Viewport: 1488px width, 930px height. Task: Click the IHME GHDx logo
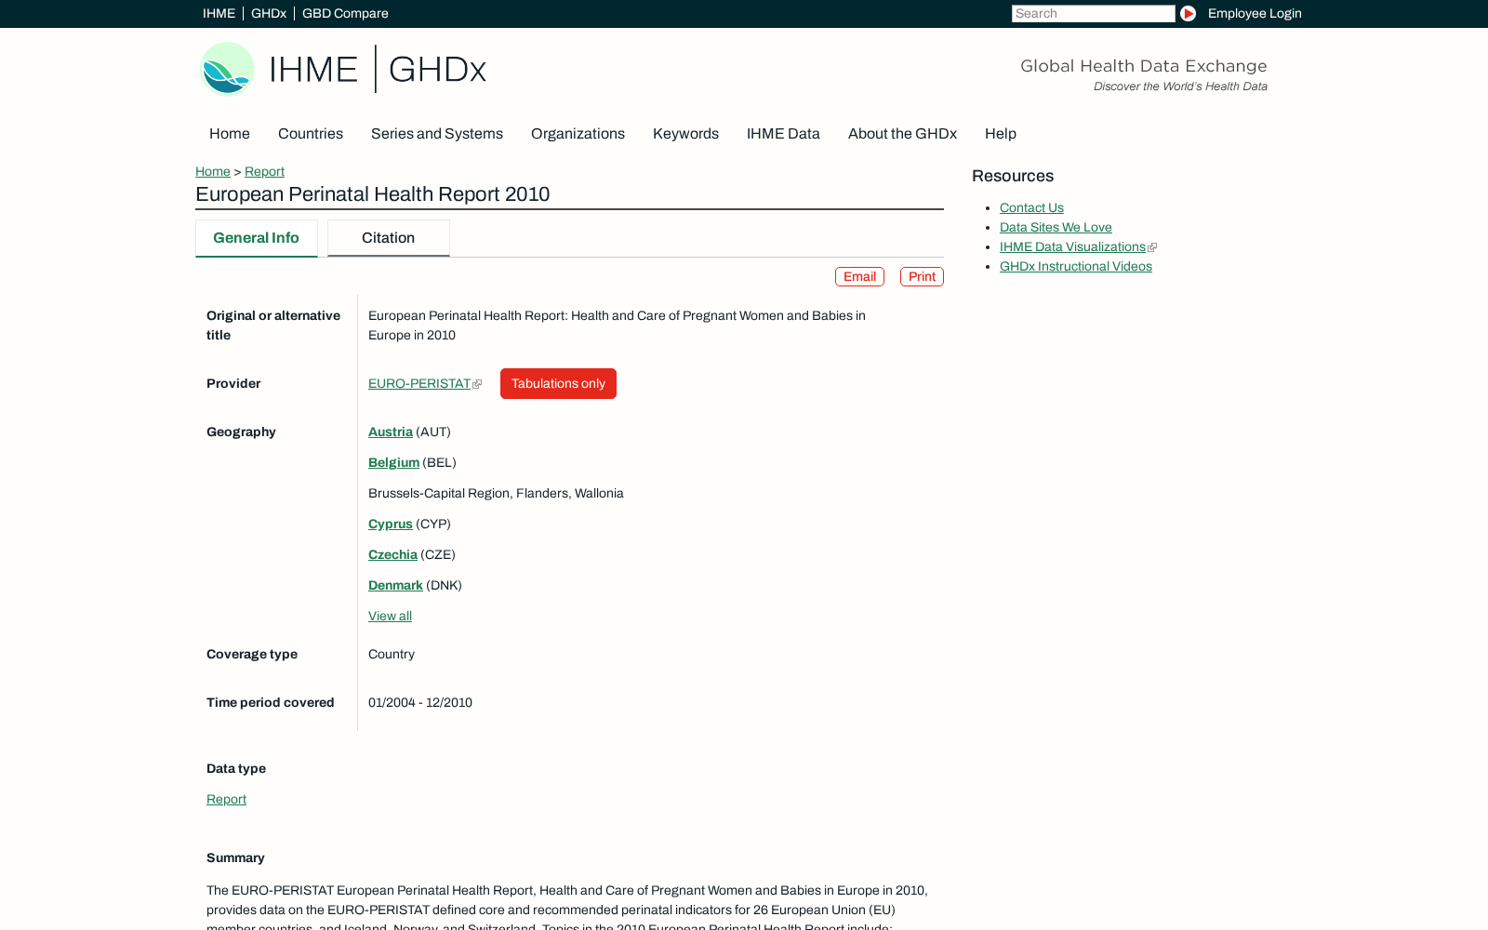click(343, 69)
